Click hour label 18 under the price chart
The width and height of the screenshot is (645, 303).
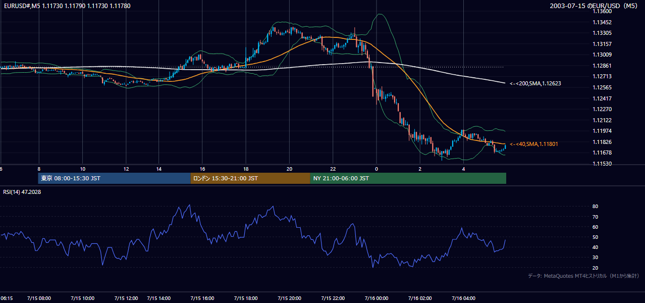click(245, 169)
